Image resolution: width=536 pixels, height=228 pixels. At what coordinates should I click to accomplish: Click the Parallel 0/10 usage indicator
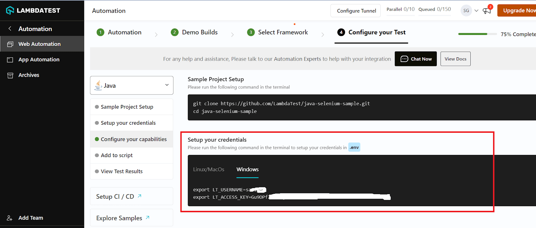400,9
